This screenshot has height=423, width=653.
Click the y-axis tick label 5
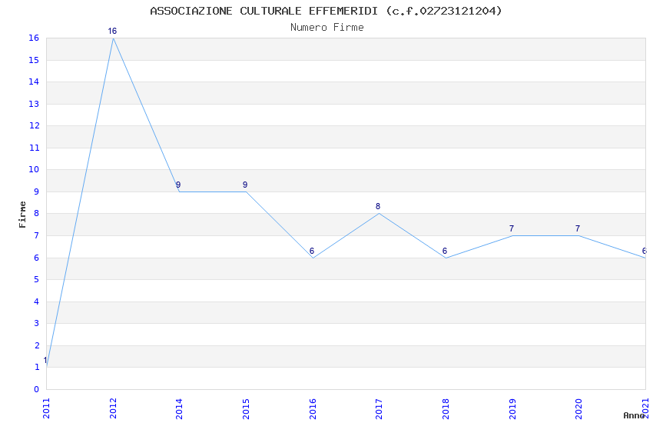[x=37, y=279]
